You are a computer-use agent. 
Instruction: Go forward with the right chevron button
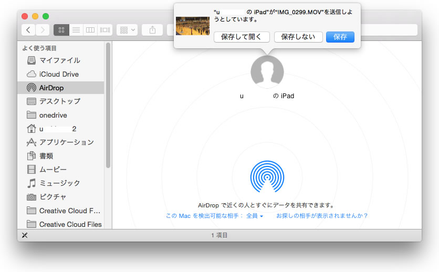coord(43,30)
